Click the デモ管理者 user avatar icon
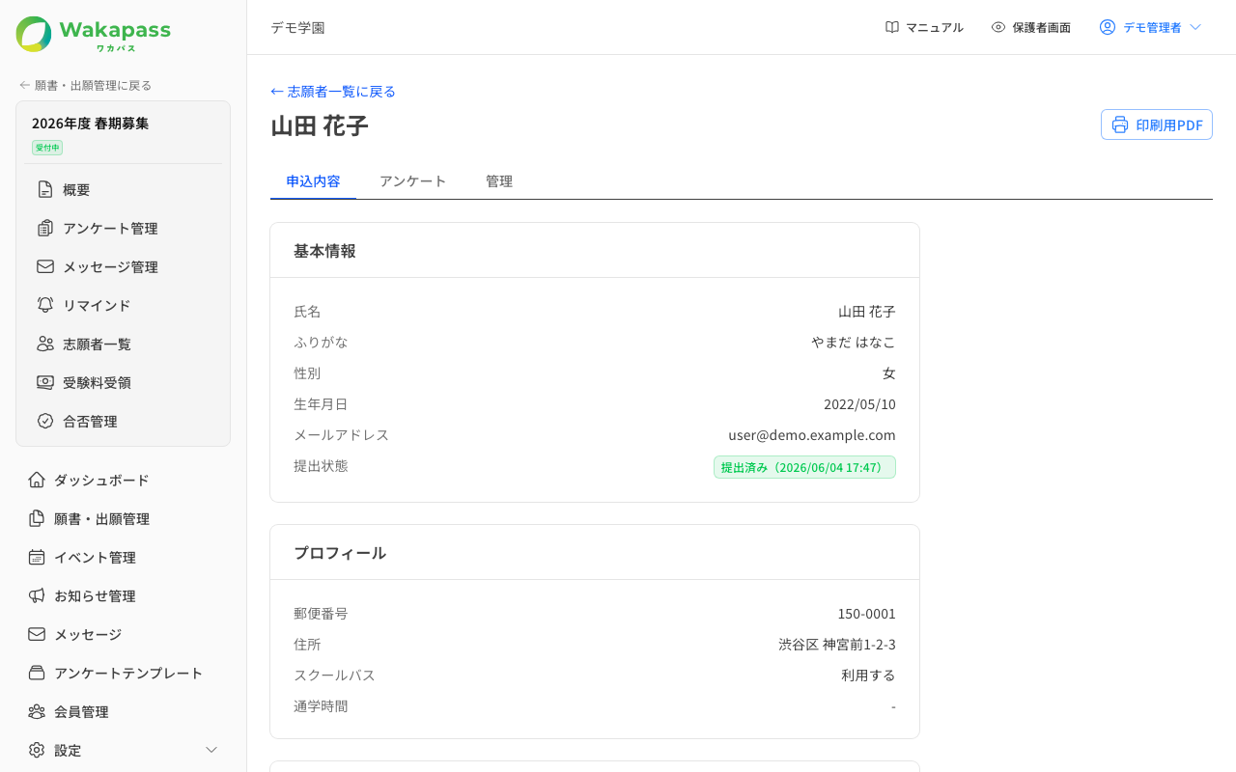Viewport: 1236px width, 772px height. click(1108, 27)
